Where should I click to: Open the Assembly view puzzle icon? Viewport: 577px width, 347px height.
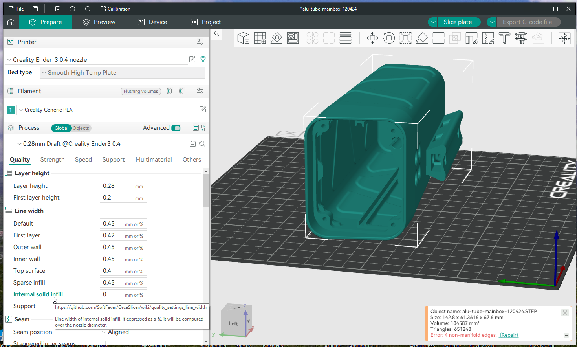(x=564, y=38)
